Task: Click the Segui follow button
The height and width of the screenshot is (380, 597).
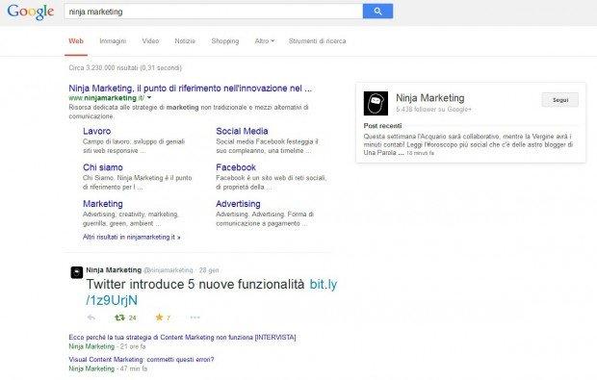Action: (x=560, y=100)
